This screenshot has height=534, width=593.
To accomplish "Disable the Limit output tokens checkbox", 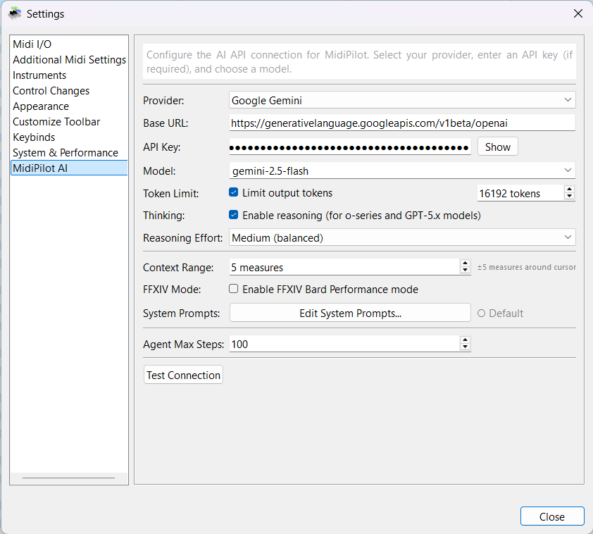I will (x=232, y=192).
